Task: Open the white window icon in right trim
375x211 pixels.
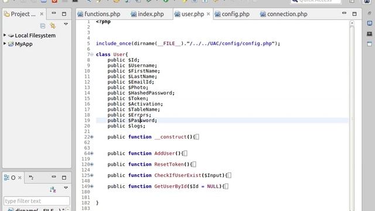Action: point(370,44)
